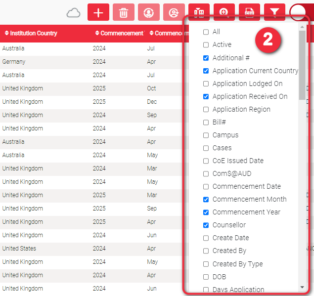Check Commencement Date checkbox
This screenshot has width=314, height=296.
coord(206,187)
